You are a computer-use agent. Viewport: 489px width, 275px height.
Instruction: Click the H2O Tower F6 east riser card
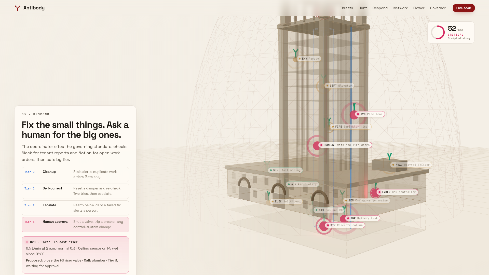pos(75,255)
